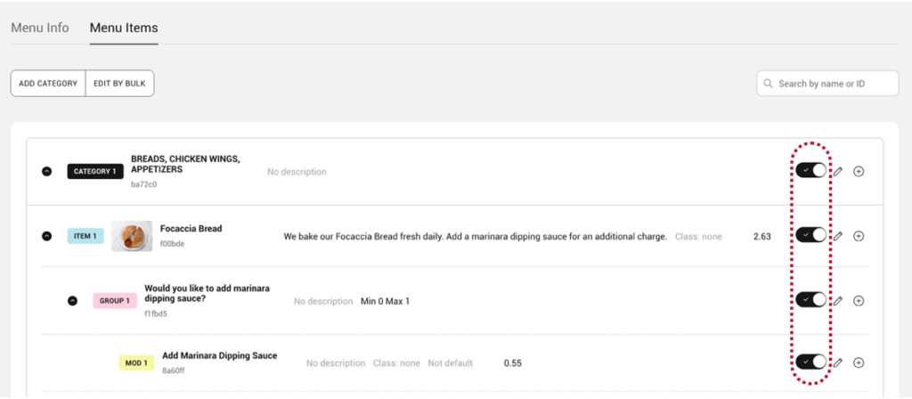Collapse the Focaccia Bread item row

click(47, 236)
